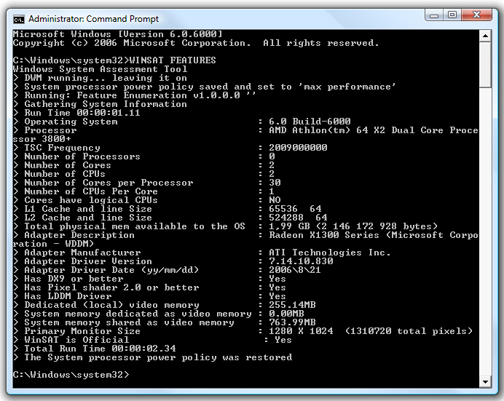Click the 'Administrator: Command Prompt' title text

[x=93, y=19]
